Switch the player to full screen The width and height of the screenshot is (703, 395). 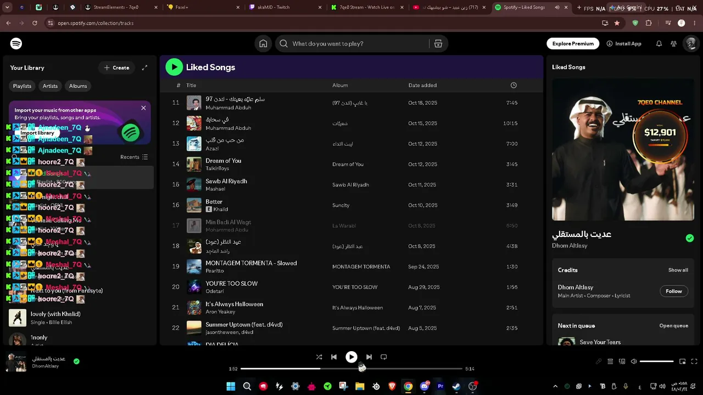(694, 362)
